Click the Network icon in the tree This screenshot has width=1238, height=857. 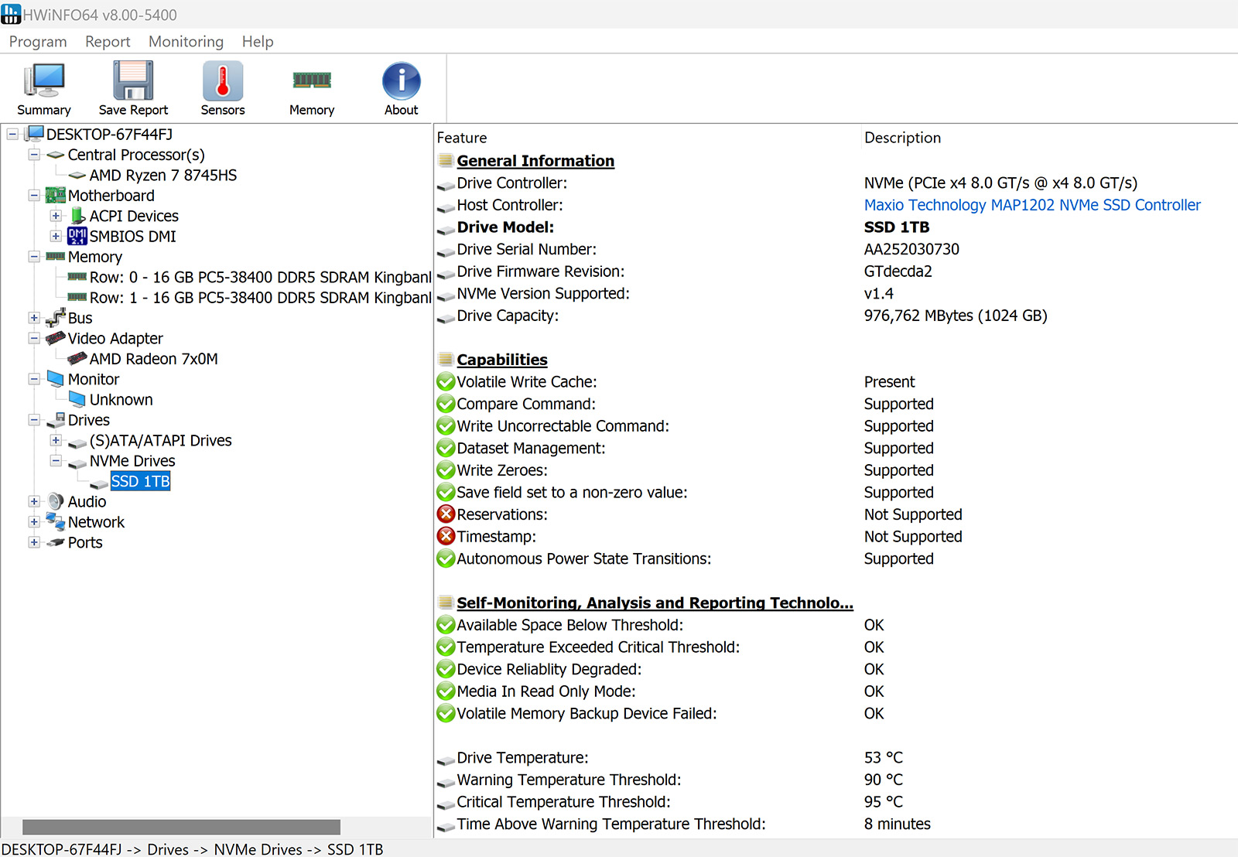[56, 521]
